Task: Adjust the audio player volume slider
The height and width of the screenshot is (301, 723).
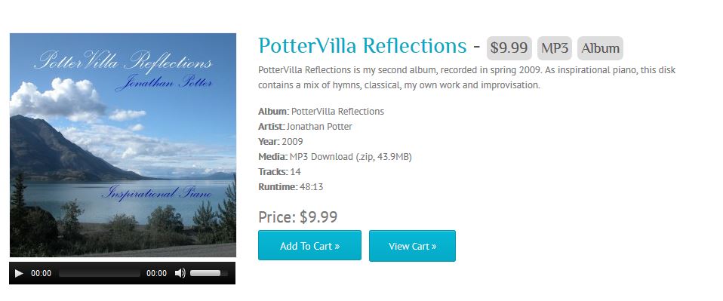Action: pos(209,273)
